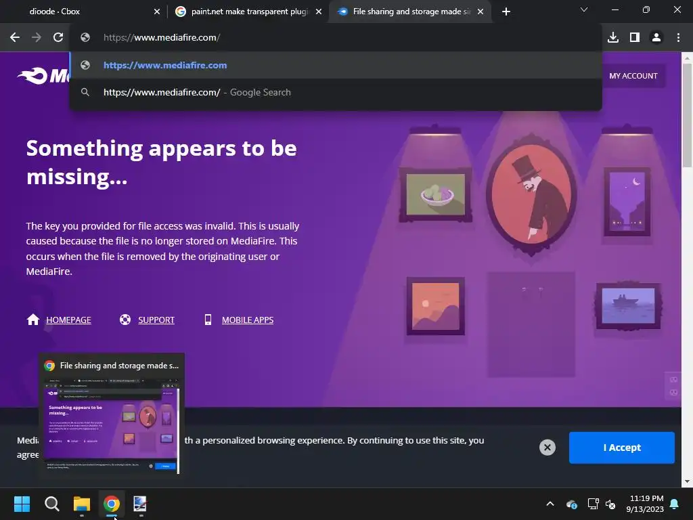693x520 pixels.
Task: Click the browser forward arrow
Action: click(37, 38)
